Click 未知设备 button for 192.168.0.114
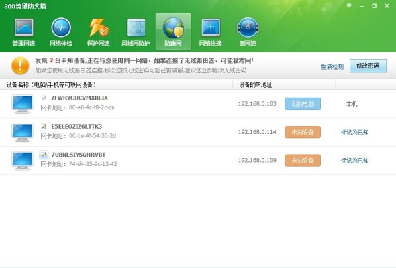 303,132
